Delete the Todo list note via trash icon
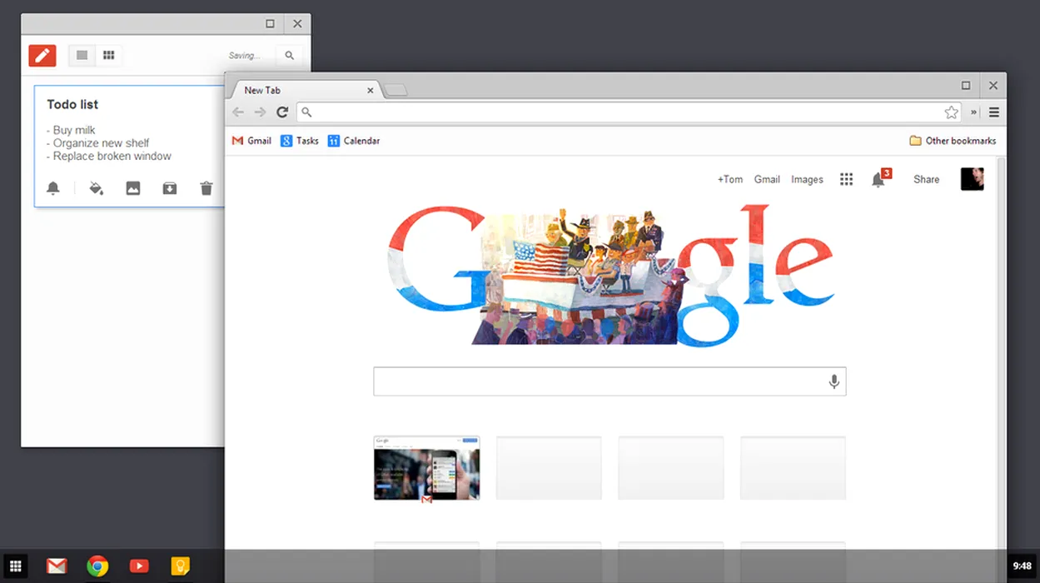The height and width of the screenshot is (583, 1040). (207, 188)
